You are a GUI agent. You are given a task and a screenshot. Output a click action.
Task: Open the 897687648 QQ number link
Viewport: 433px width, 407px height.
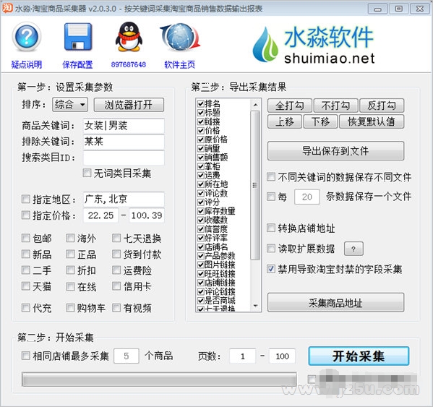click(x=129, y=64)
